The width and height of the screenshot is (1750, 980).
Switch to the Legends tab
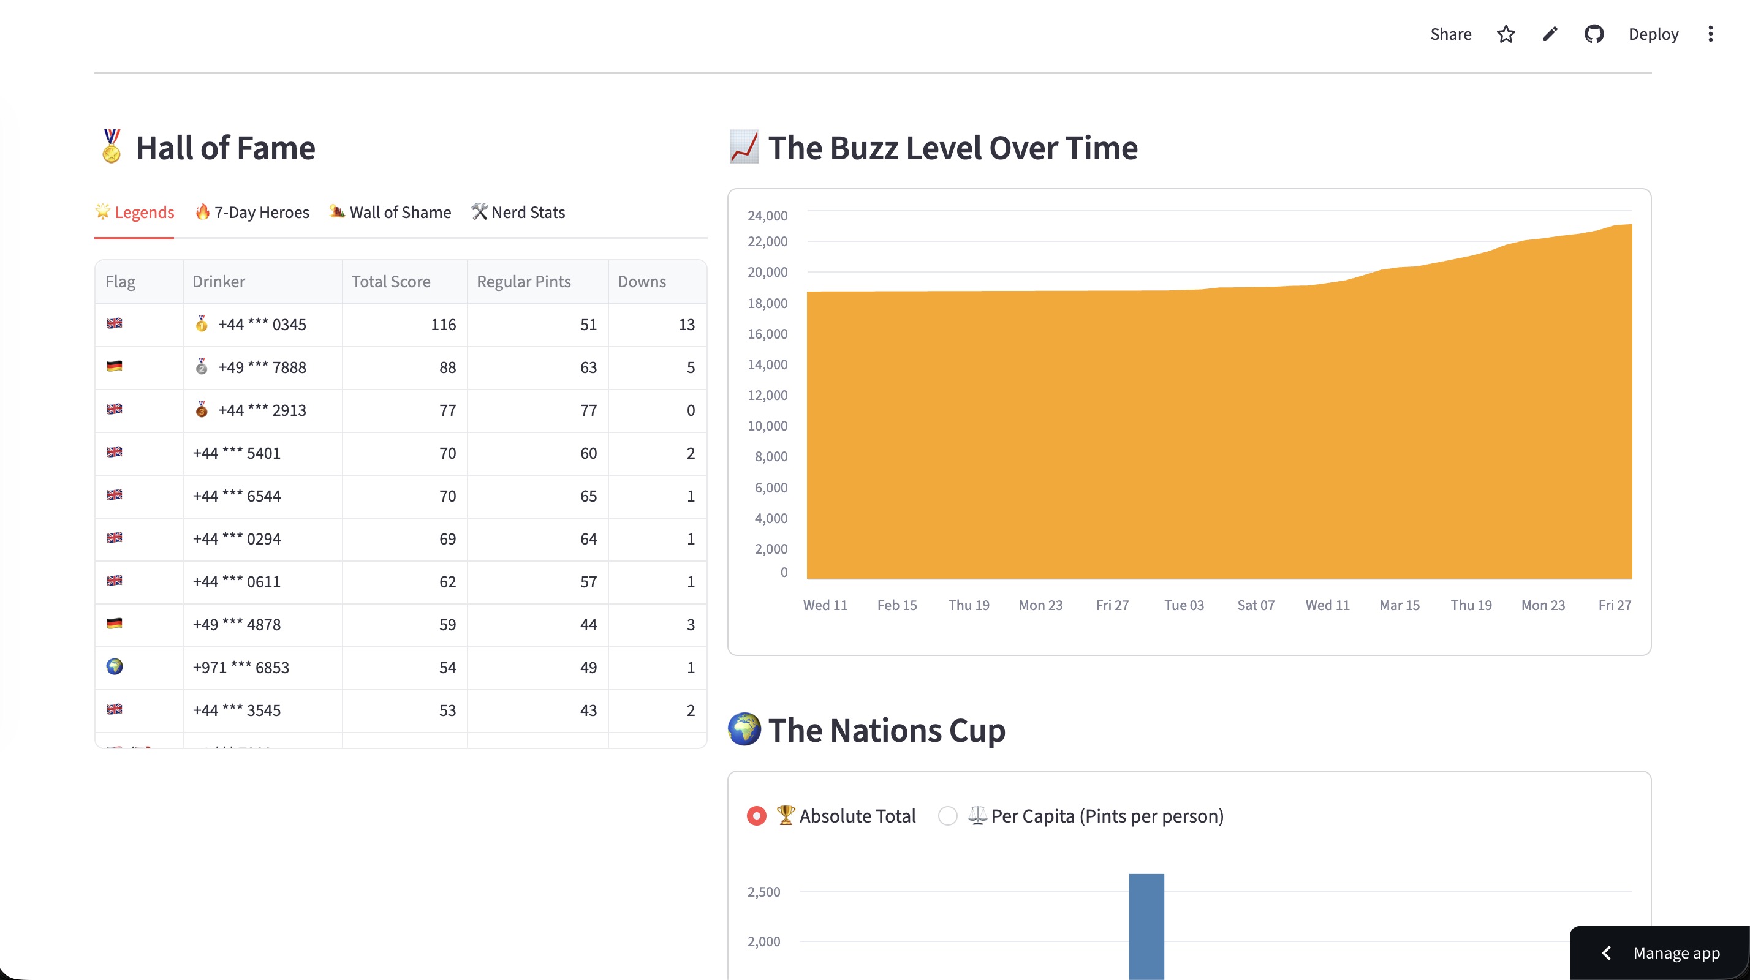pos(135,213)
